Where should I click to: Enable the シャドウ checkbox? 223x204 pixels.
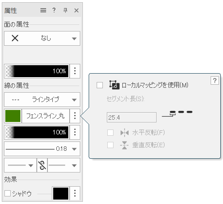coord(8,193)
